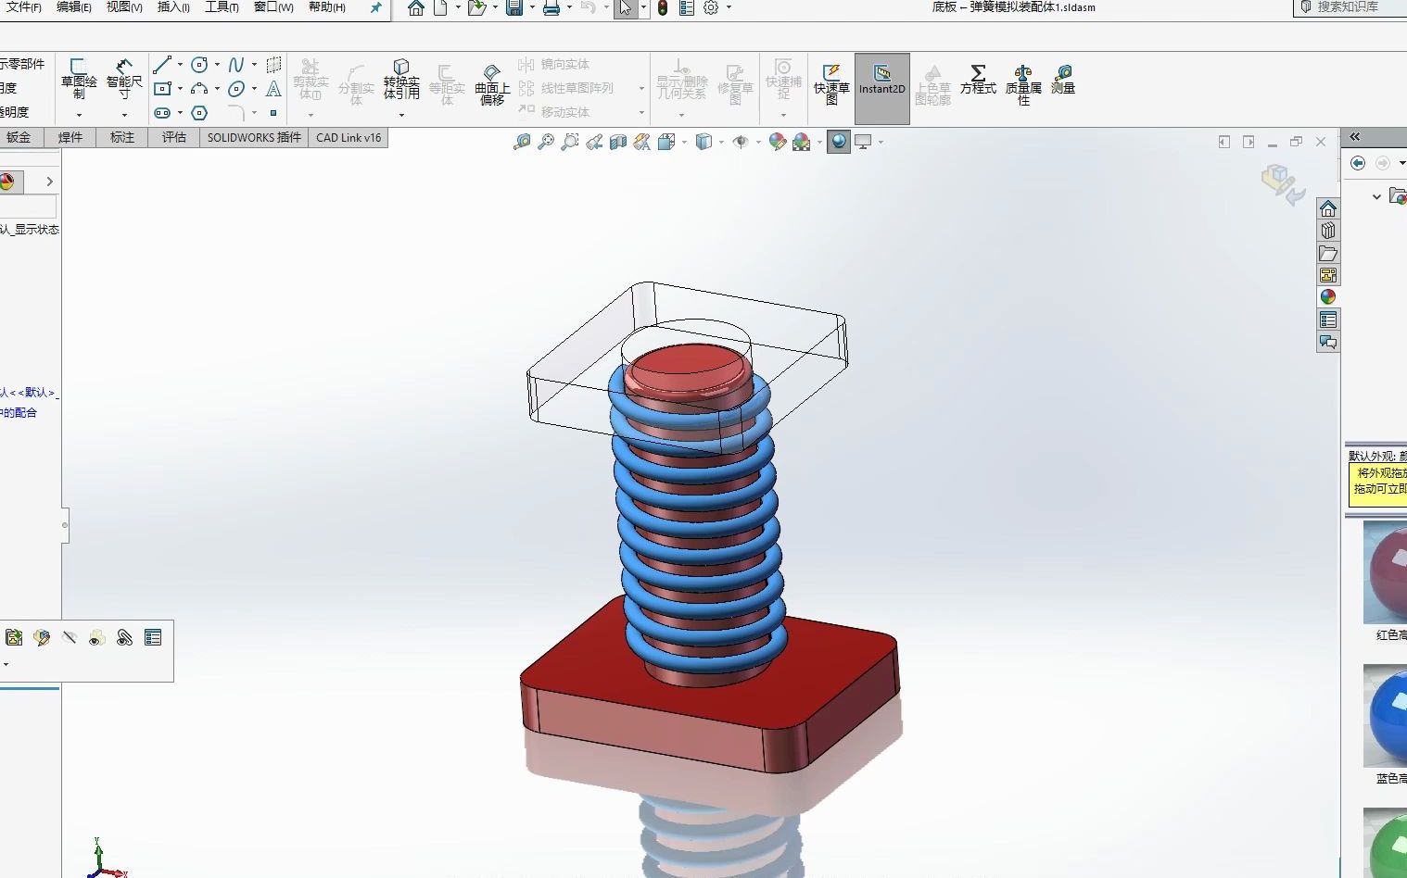Open the File Explorer task pane tab

pos(1328,253)
